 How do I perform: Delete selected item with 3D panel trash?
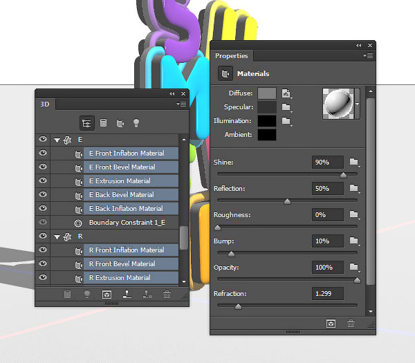167,295
